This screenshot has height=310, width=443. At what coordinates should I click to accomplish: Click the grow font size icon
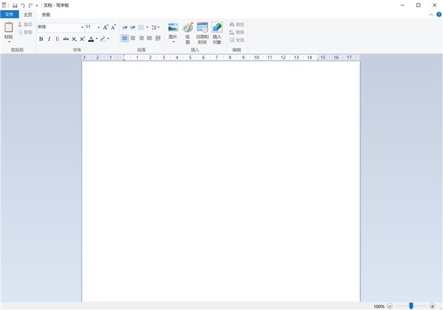(x=105, y=27)
